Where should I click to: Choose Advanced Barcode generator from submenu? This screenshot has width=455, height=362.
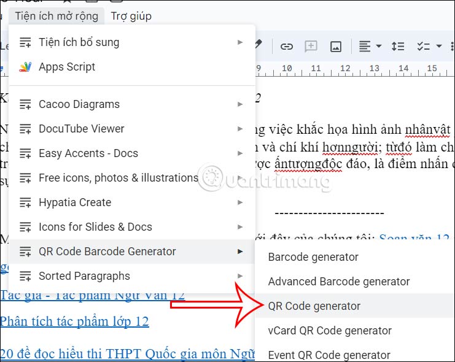tap(355, 282)
